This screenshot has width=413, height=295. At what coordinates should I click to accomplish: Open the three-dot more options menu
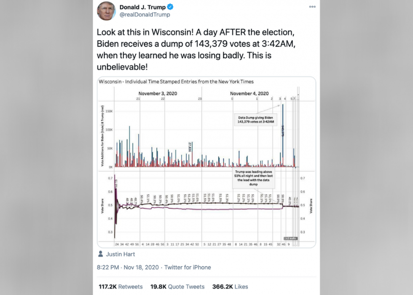pyautogui.click(x=312, y=7)
